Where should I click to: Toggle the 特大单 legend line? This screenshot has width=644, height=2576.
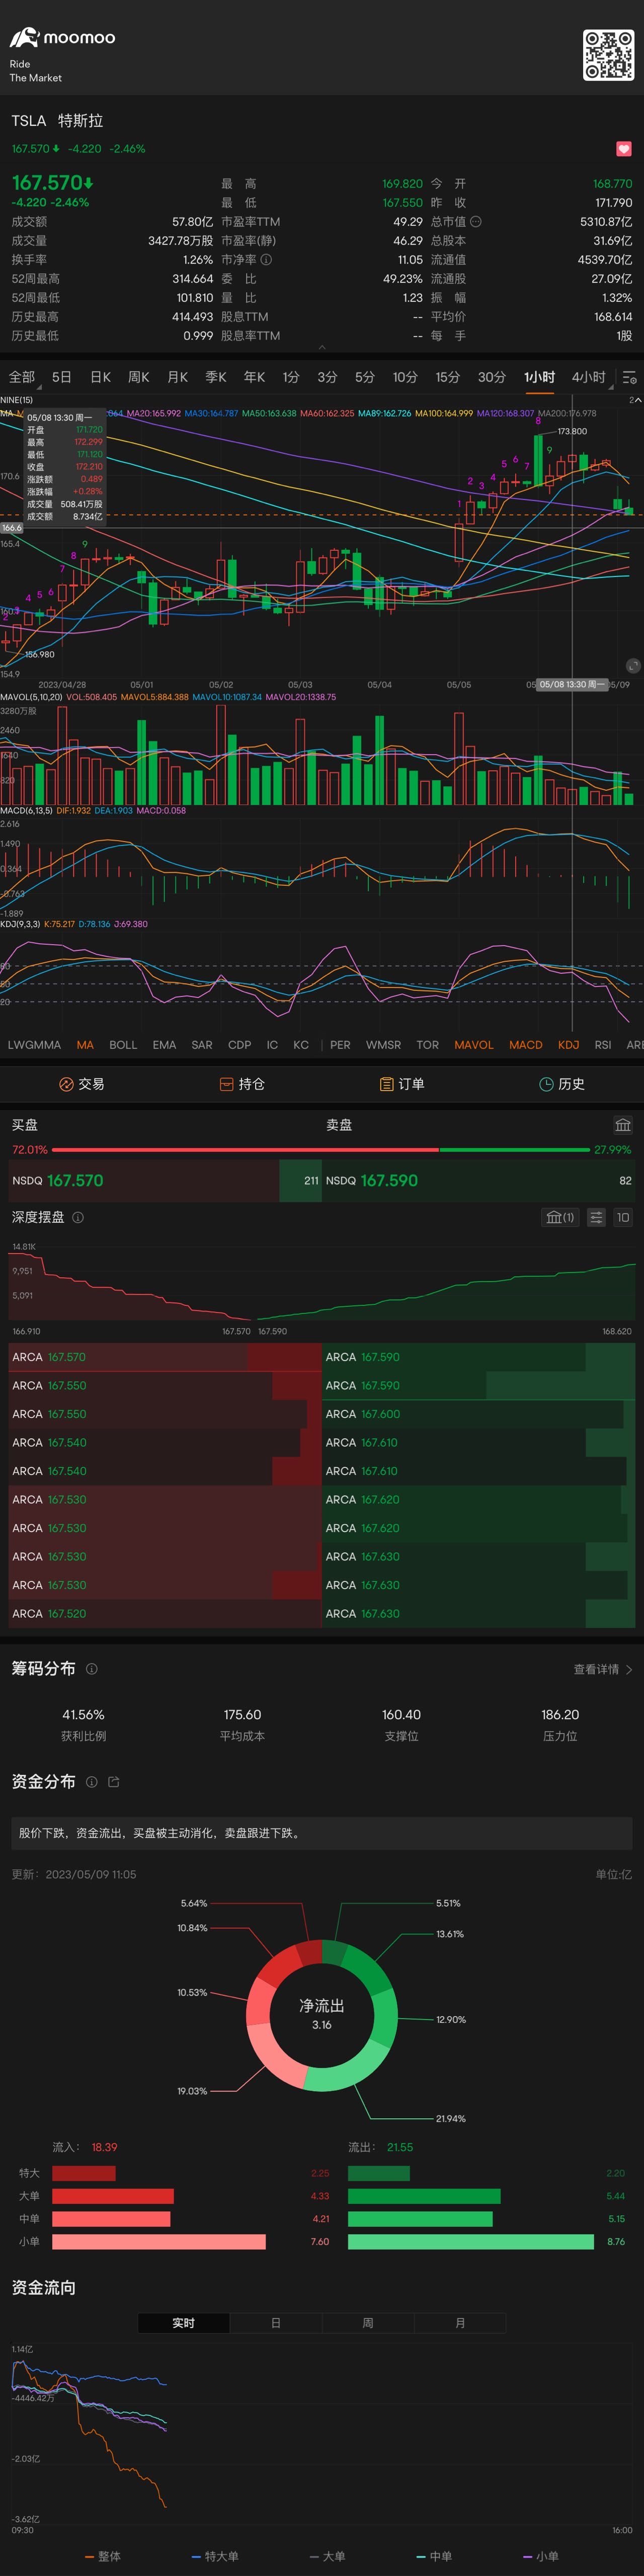pyautogui.click(x=215, y=2556)
